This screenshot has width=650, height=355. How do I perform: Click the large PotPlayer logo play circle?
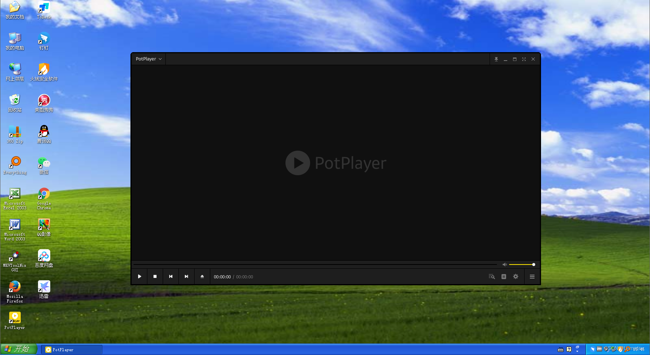click(298, 163)
